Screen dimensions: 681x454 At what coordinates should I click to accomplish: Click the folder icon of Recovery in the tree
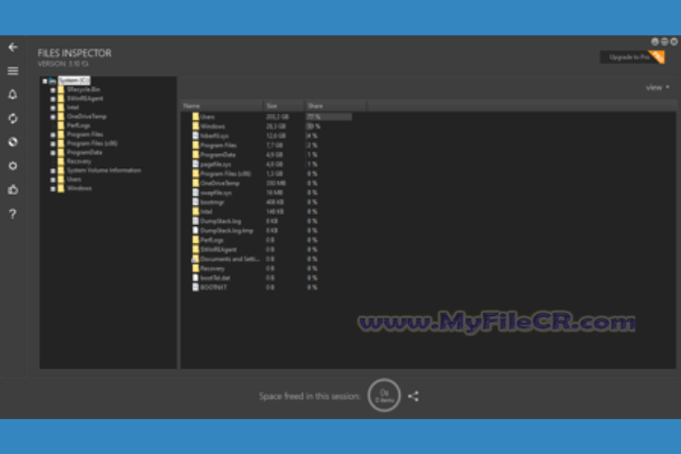pos(61,161)
